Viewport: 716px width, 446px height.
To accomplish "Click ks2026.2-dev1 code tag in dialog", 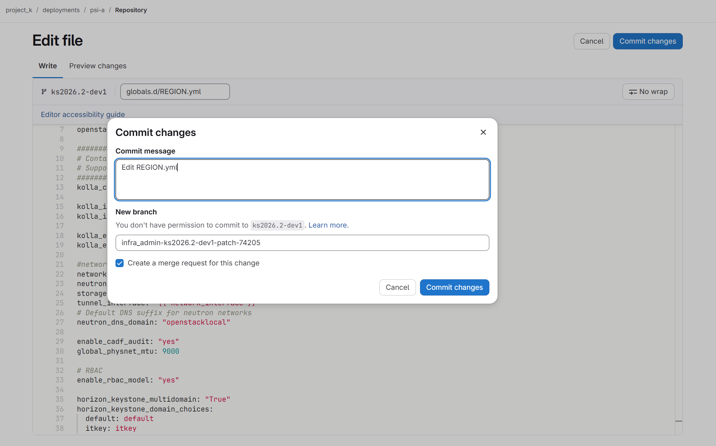I will coord(277,225).
